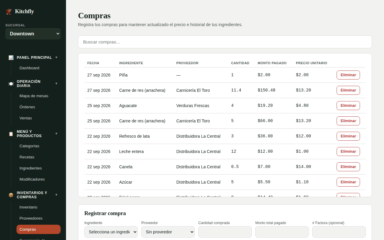Collapse the Operación Diaria section
Image resolution: width=384 pixels, height=240 pixels.
click(56, 83)
